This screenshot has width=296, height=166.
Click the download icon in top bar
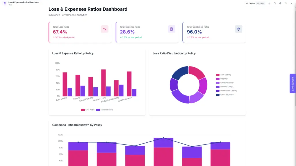(269, 3)
